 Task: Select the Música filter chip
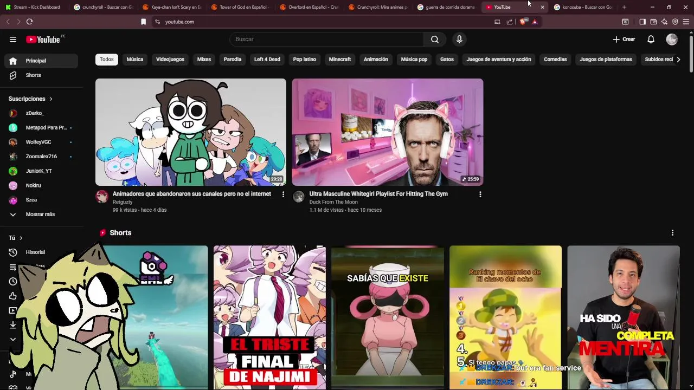click(x=135, y=60)
